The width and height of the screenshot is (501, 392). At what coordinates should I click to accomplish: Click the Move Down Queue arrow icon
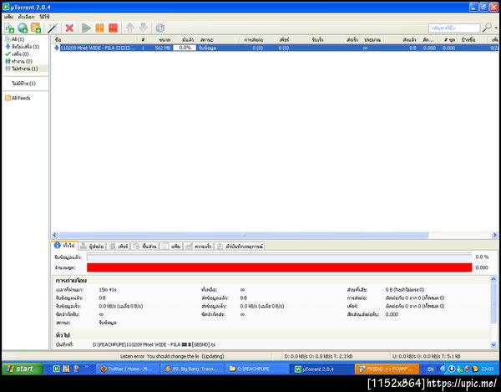(143, 28)
